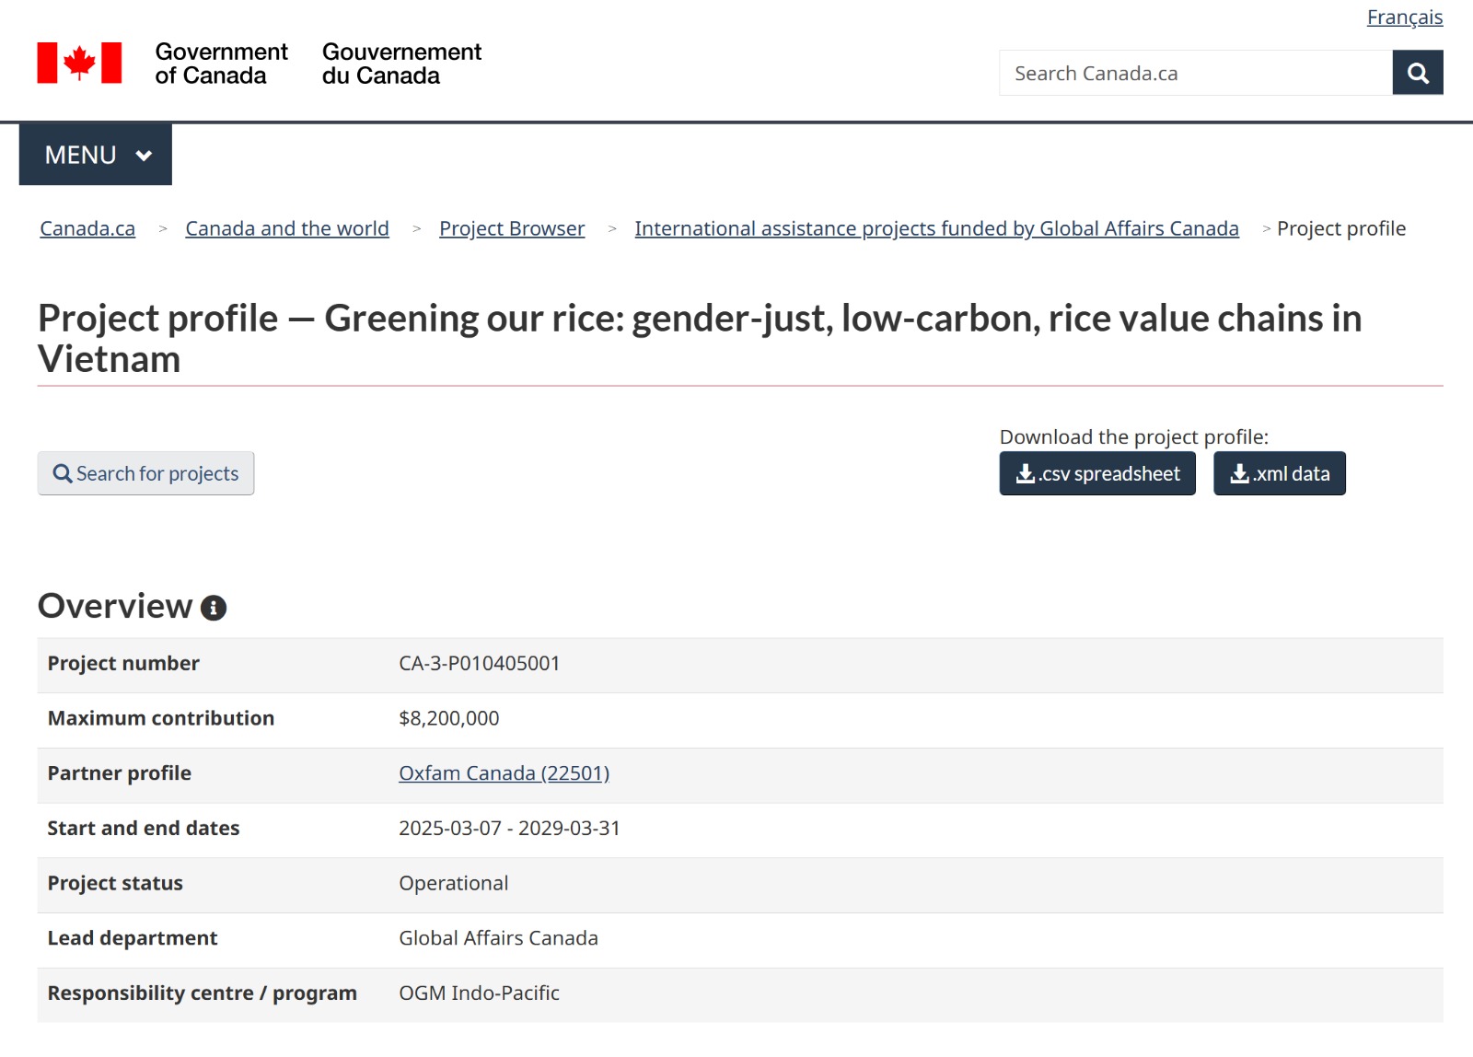Switch language via the Français link
1473x1057 pixels.
(x=1404, y=17)
